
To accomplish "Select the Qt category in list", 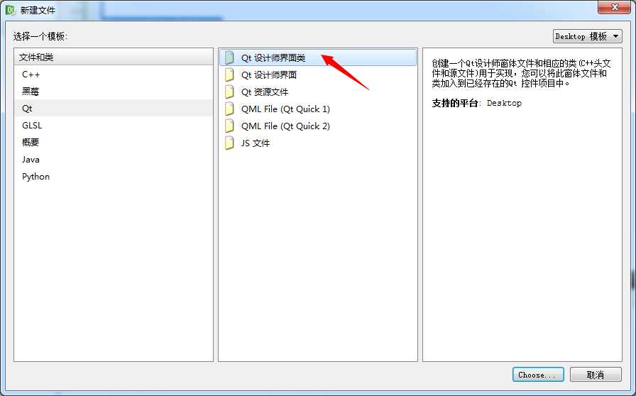I will click(x=113, y=109).
